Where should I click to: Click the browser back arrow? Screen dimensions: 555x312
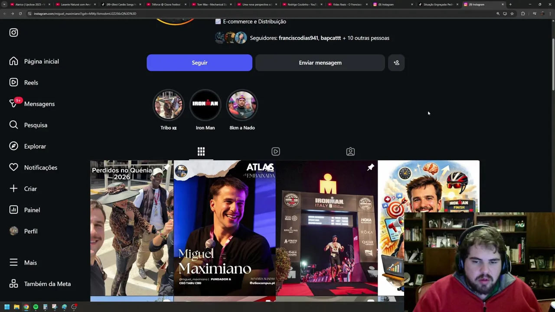(4, 13)
